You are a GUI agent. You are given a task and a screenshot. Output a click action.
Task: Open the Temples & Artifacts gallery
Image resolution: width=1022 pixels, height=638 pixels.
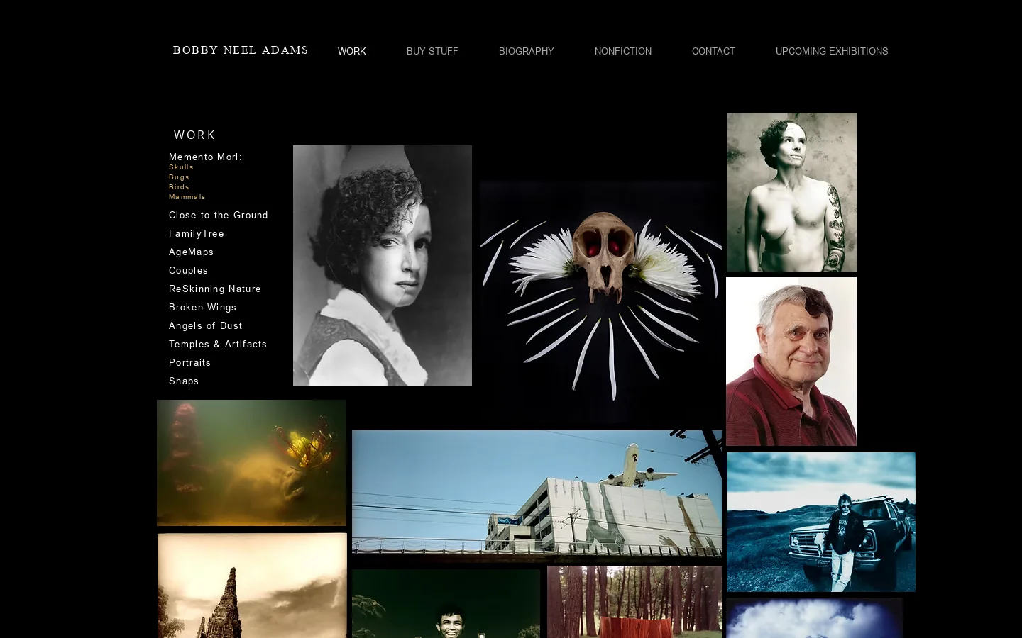tap(218, 344)
